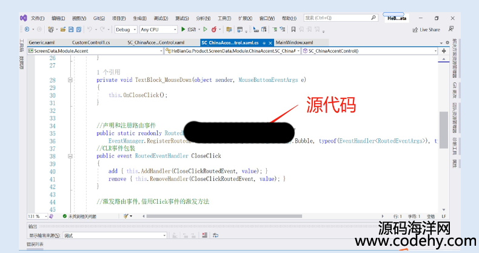Click the Hot Reload flame icon
Viewport: 479px width, 253px height.
point(214,29)
